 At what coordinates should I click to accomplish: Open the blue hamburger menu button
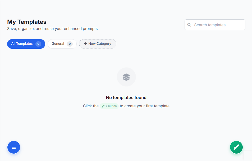click(x=14, y=147)
